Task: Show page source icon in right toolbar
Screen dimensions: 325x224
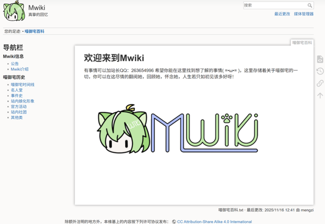Action: click(320, 59)
